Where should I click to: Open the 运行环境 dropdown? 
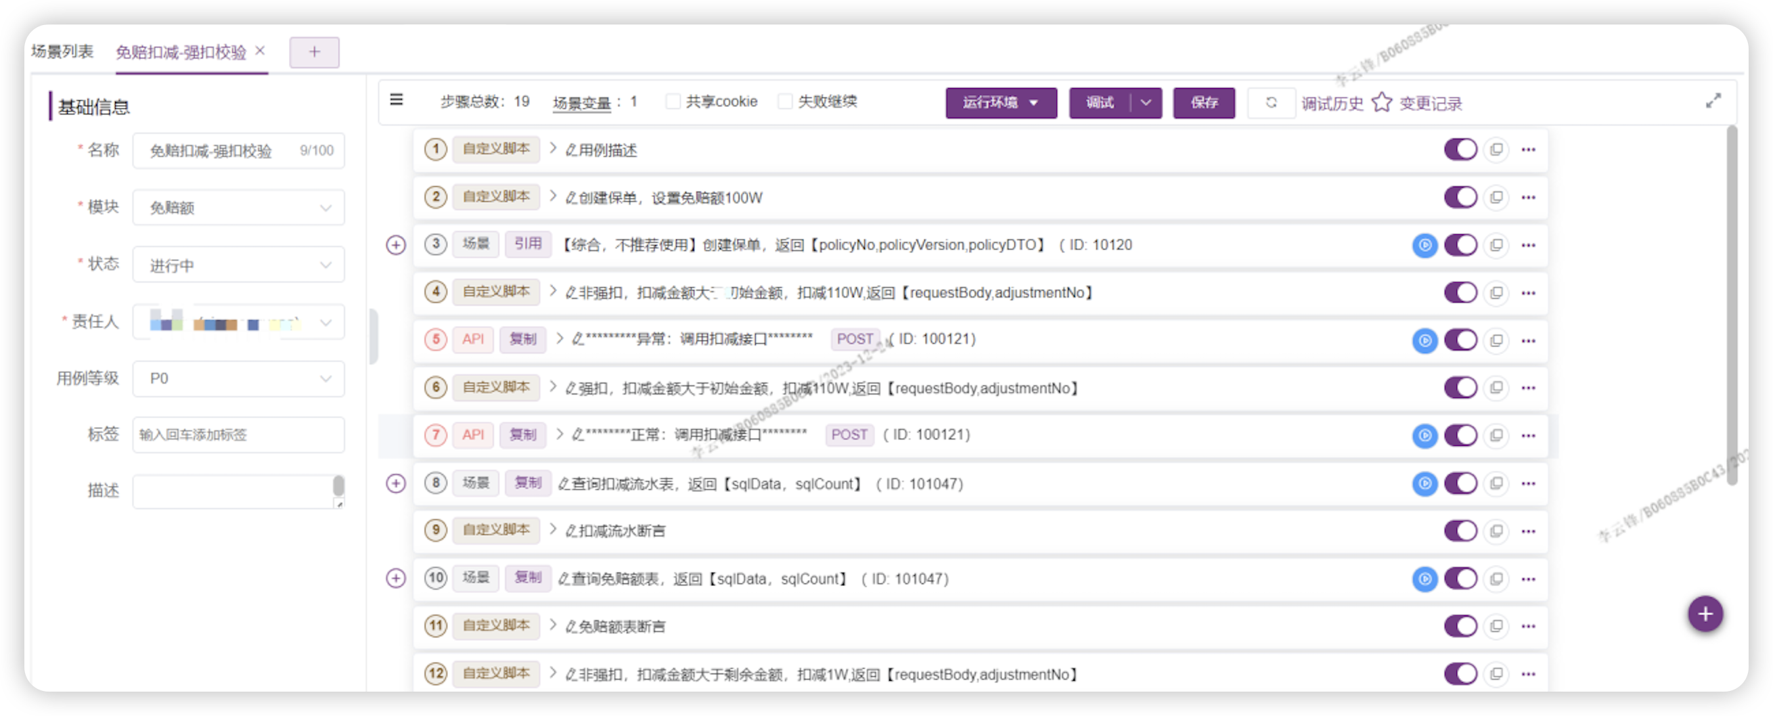click(1001, 104)
